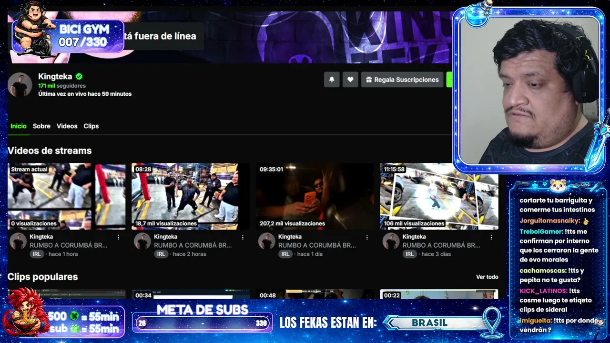The image size is (610, 343).
Task: Click the heart follow icon
Action: click(350, 80)
